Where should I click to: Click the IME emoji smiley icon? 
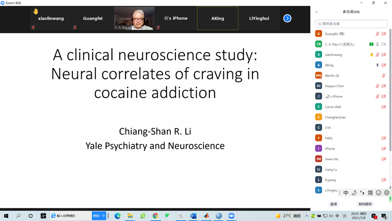pos(378,193)
